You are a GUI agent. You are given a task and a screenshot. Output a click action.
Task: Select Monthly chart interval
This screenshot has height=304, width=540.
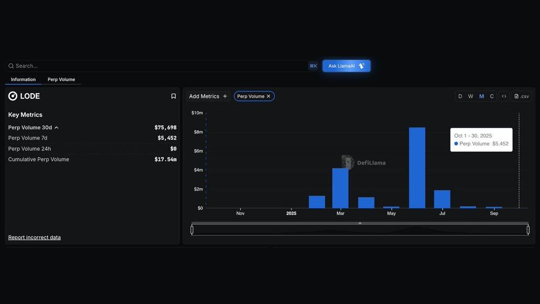(481, 96)
